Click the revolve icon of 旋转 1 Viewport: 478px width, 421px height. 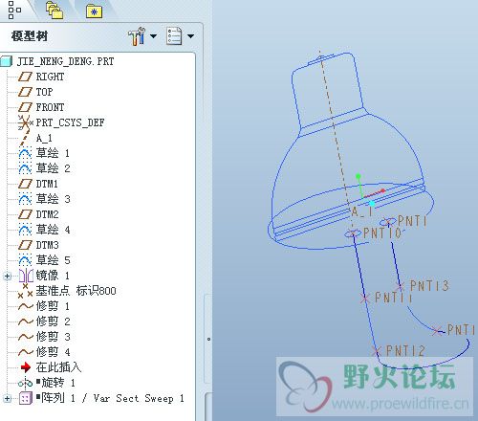coord(25,383)
